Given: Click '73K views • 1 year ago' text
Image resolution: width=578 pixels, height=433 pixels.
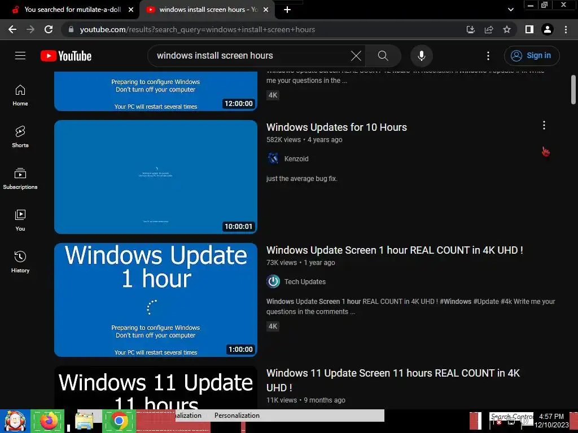Looking at the screenshot, I should pos(300,263).
